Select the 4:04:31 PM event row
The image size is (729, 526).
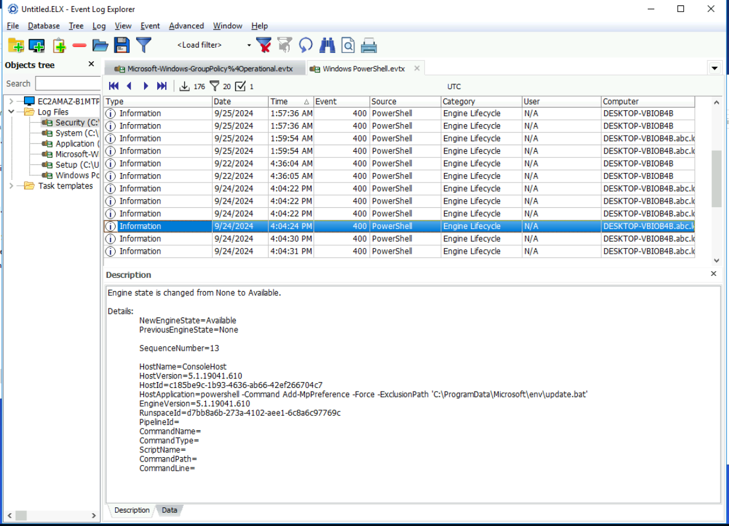(399, 251)
